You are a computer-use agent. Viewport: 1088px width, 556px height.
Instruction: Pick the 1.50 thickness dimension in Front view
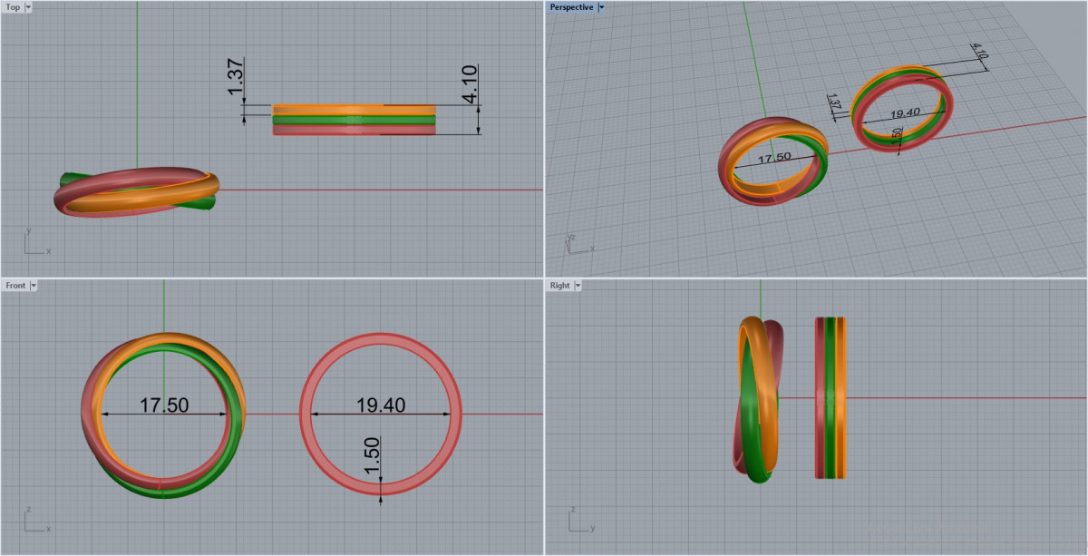pos(373,455)
